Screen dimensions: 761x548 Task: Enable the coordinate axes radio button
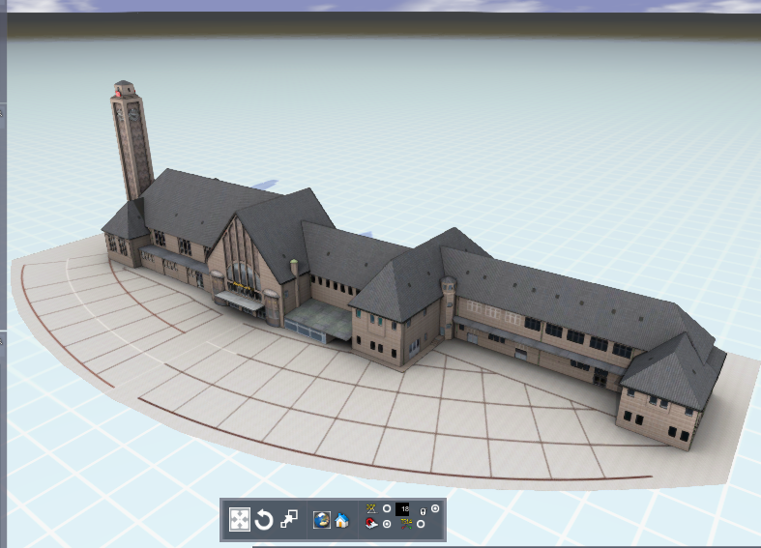pos(421,524)
